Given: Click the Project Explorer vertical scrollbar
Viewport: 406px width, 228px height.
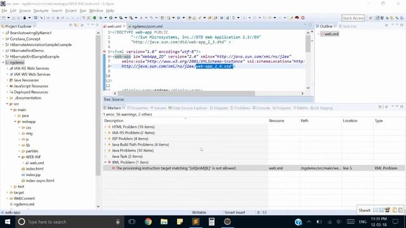Looking at the screenshot, I should pos(98,105).
